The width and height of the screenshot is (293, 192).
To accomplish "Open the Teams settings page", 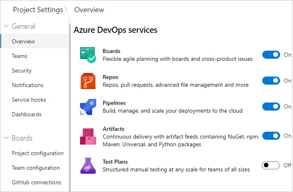I will (x=19, y=56).
